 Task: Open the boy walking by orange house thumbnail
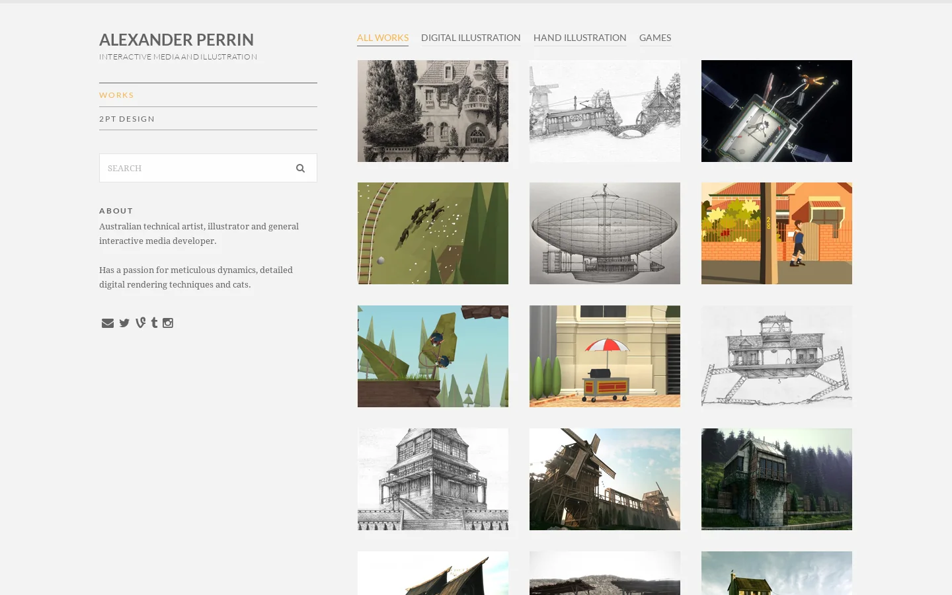point(777,233)
